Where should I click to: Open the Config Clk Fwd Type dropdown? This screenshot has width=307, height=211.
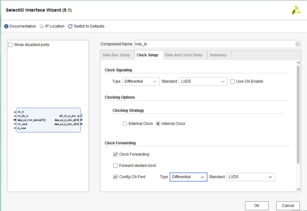pos(188,177)
